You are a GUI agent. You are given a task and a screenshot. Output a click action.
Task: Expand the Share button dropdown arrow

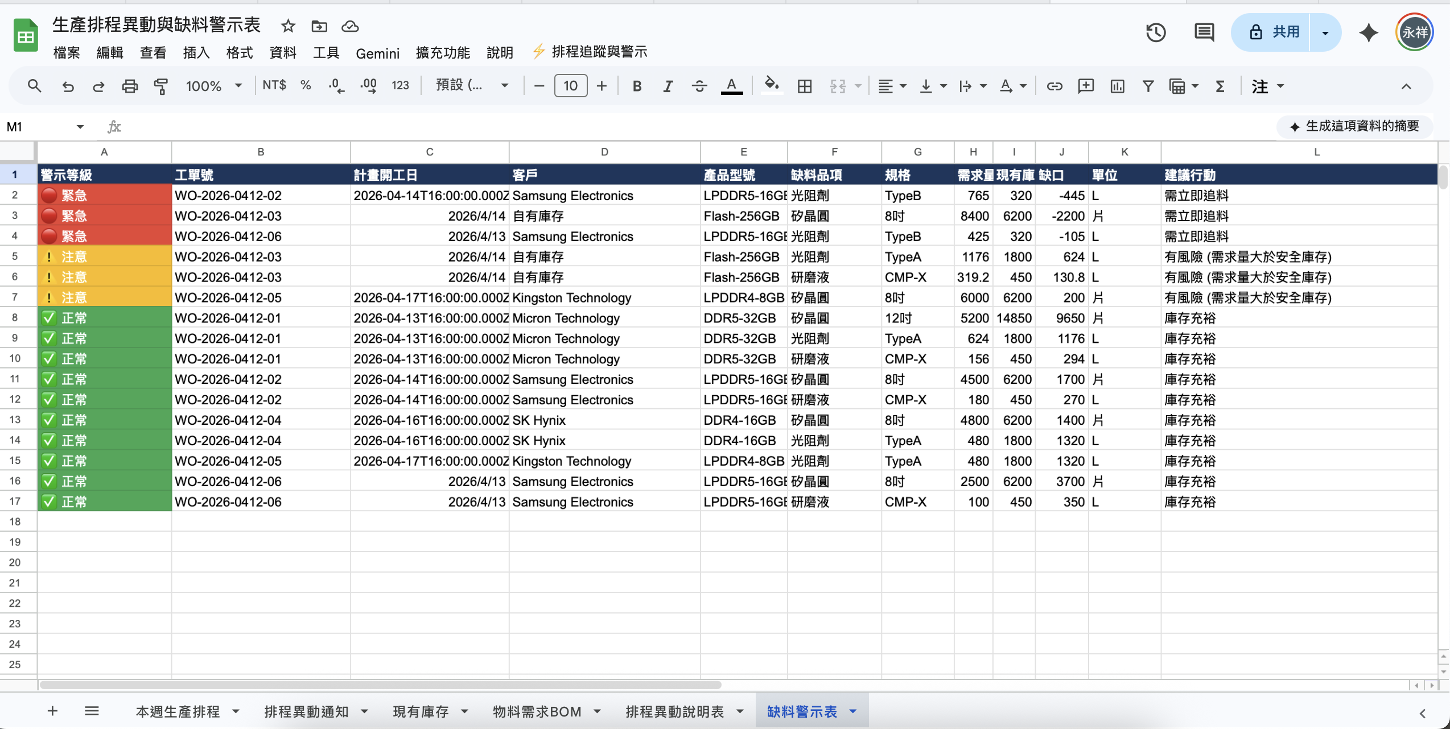point(1325,32)
